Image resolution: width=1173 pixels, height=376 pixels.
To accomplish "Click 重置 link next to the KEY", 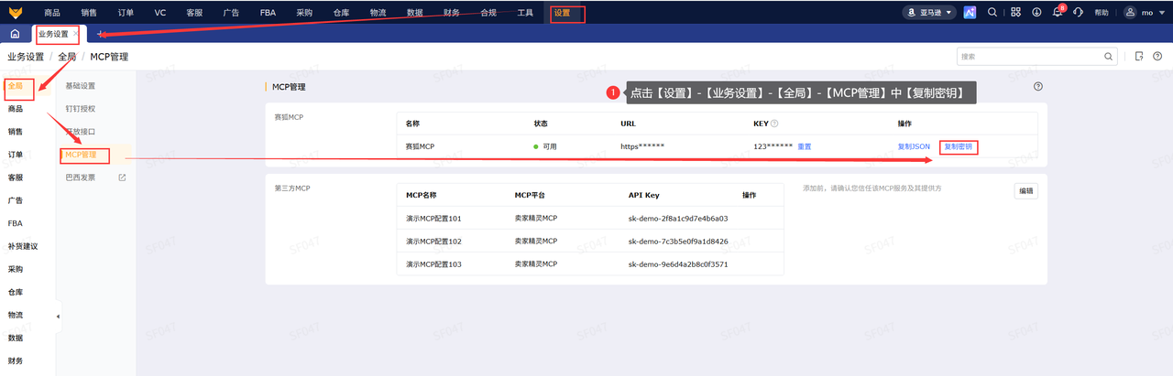I will (x=805, y=146).
